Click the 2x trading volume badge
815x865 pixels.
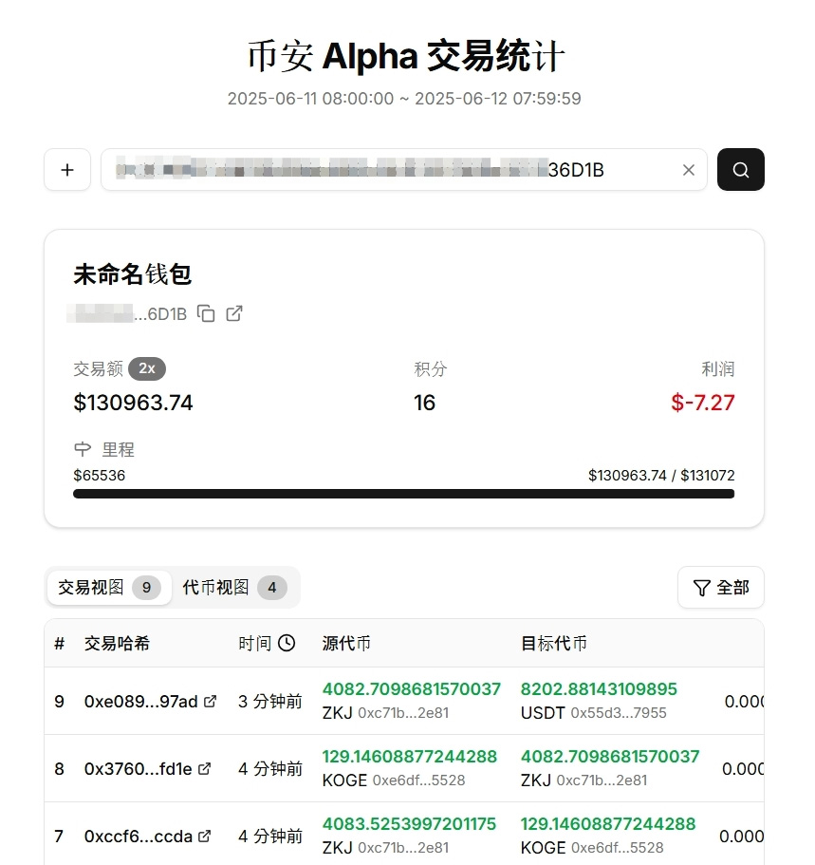pos(147,369)
